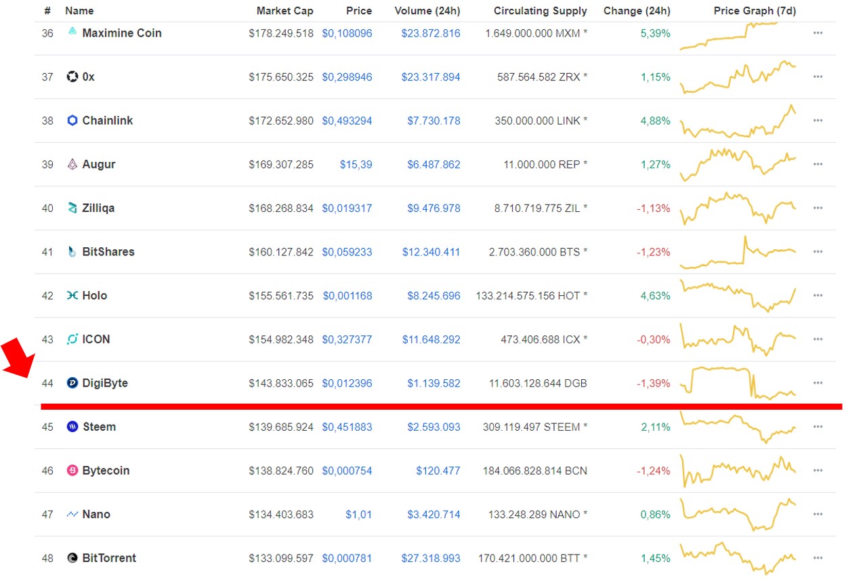Open the more options menu for Augur
Screen dimensions: 846x579
click(x=818, y=164)
